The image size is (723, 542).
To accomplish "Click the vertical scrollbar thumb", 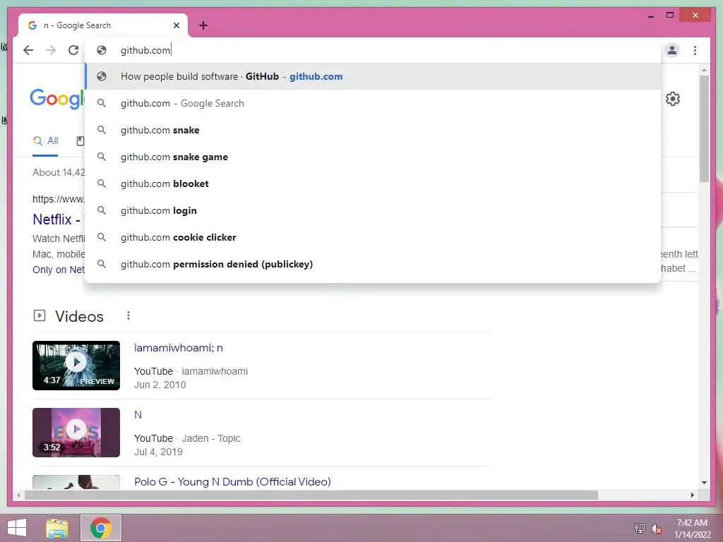I will tap(704, 128).
